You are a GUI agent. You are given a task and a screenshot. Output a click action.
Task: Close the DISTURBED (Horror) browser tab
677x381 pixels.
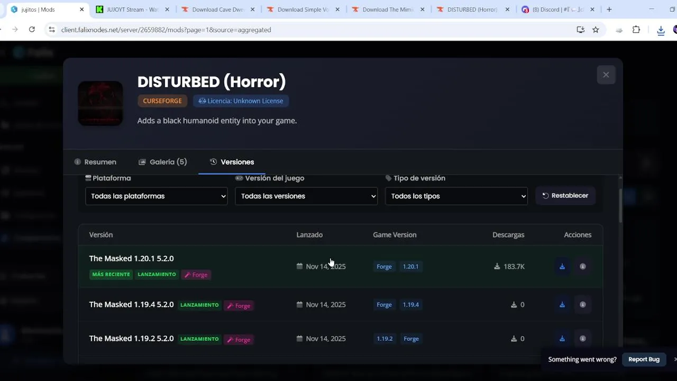508,10
